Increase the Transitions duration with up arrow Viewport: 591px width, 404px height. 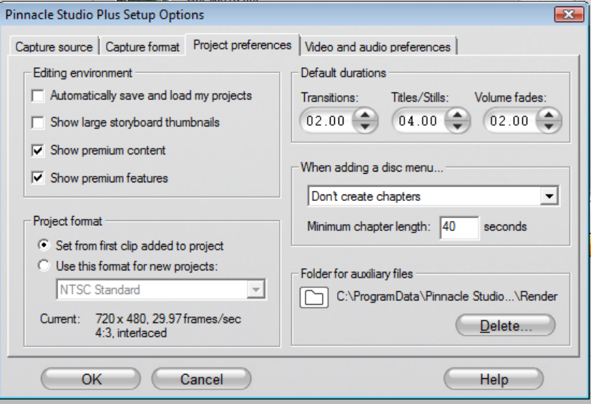[366, 116]
